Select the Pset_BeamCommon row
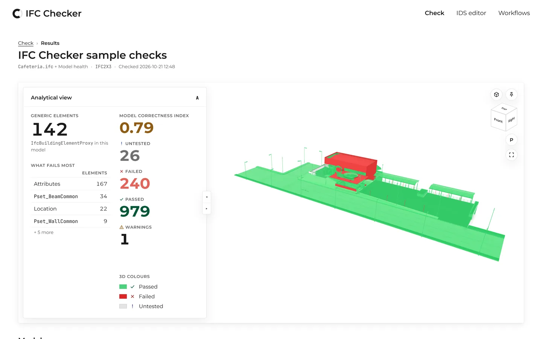Viewport: 542px width, 339px height. tap(70, 196)
